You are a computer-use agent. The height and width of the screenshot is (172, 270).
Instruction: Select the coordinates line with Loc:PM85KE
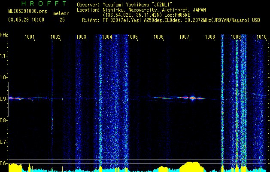[x=146, y=15]
